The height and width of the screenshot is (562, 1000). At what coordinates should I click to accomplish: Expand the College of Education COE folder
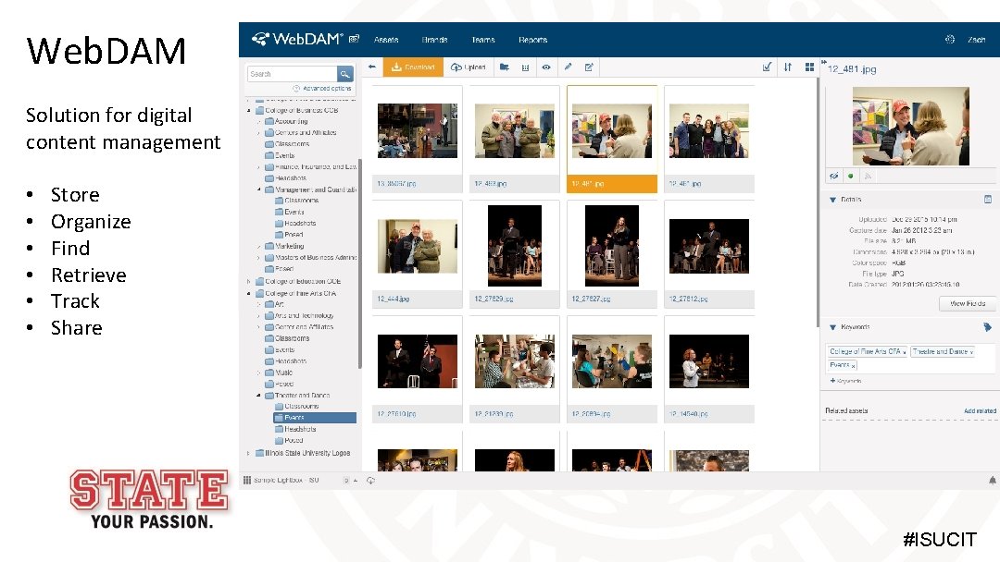click(249, 281)
